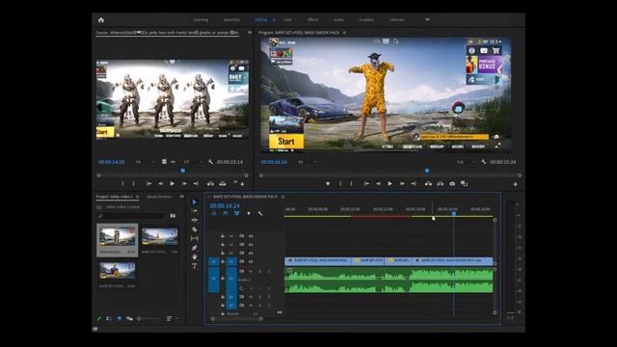Switch to the Assembly workspace
Image resolution: width=617 pixels, height=347 pixels.
tap(231, 19)
